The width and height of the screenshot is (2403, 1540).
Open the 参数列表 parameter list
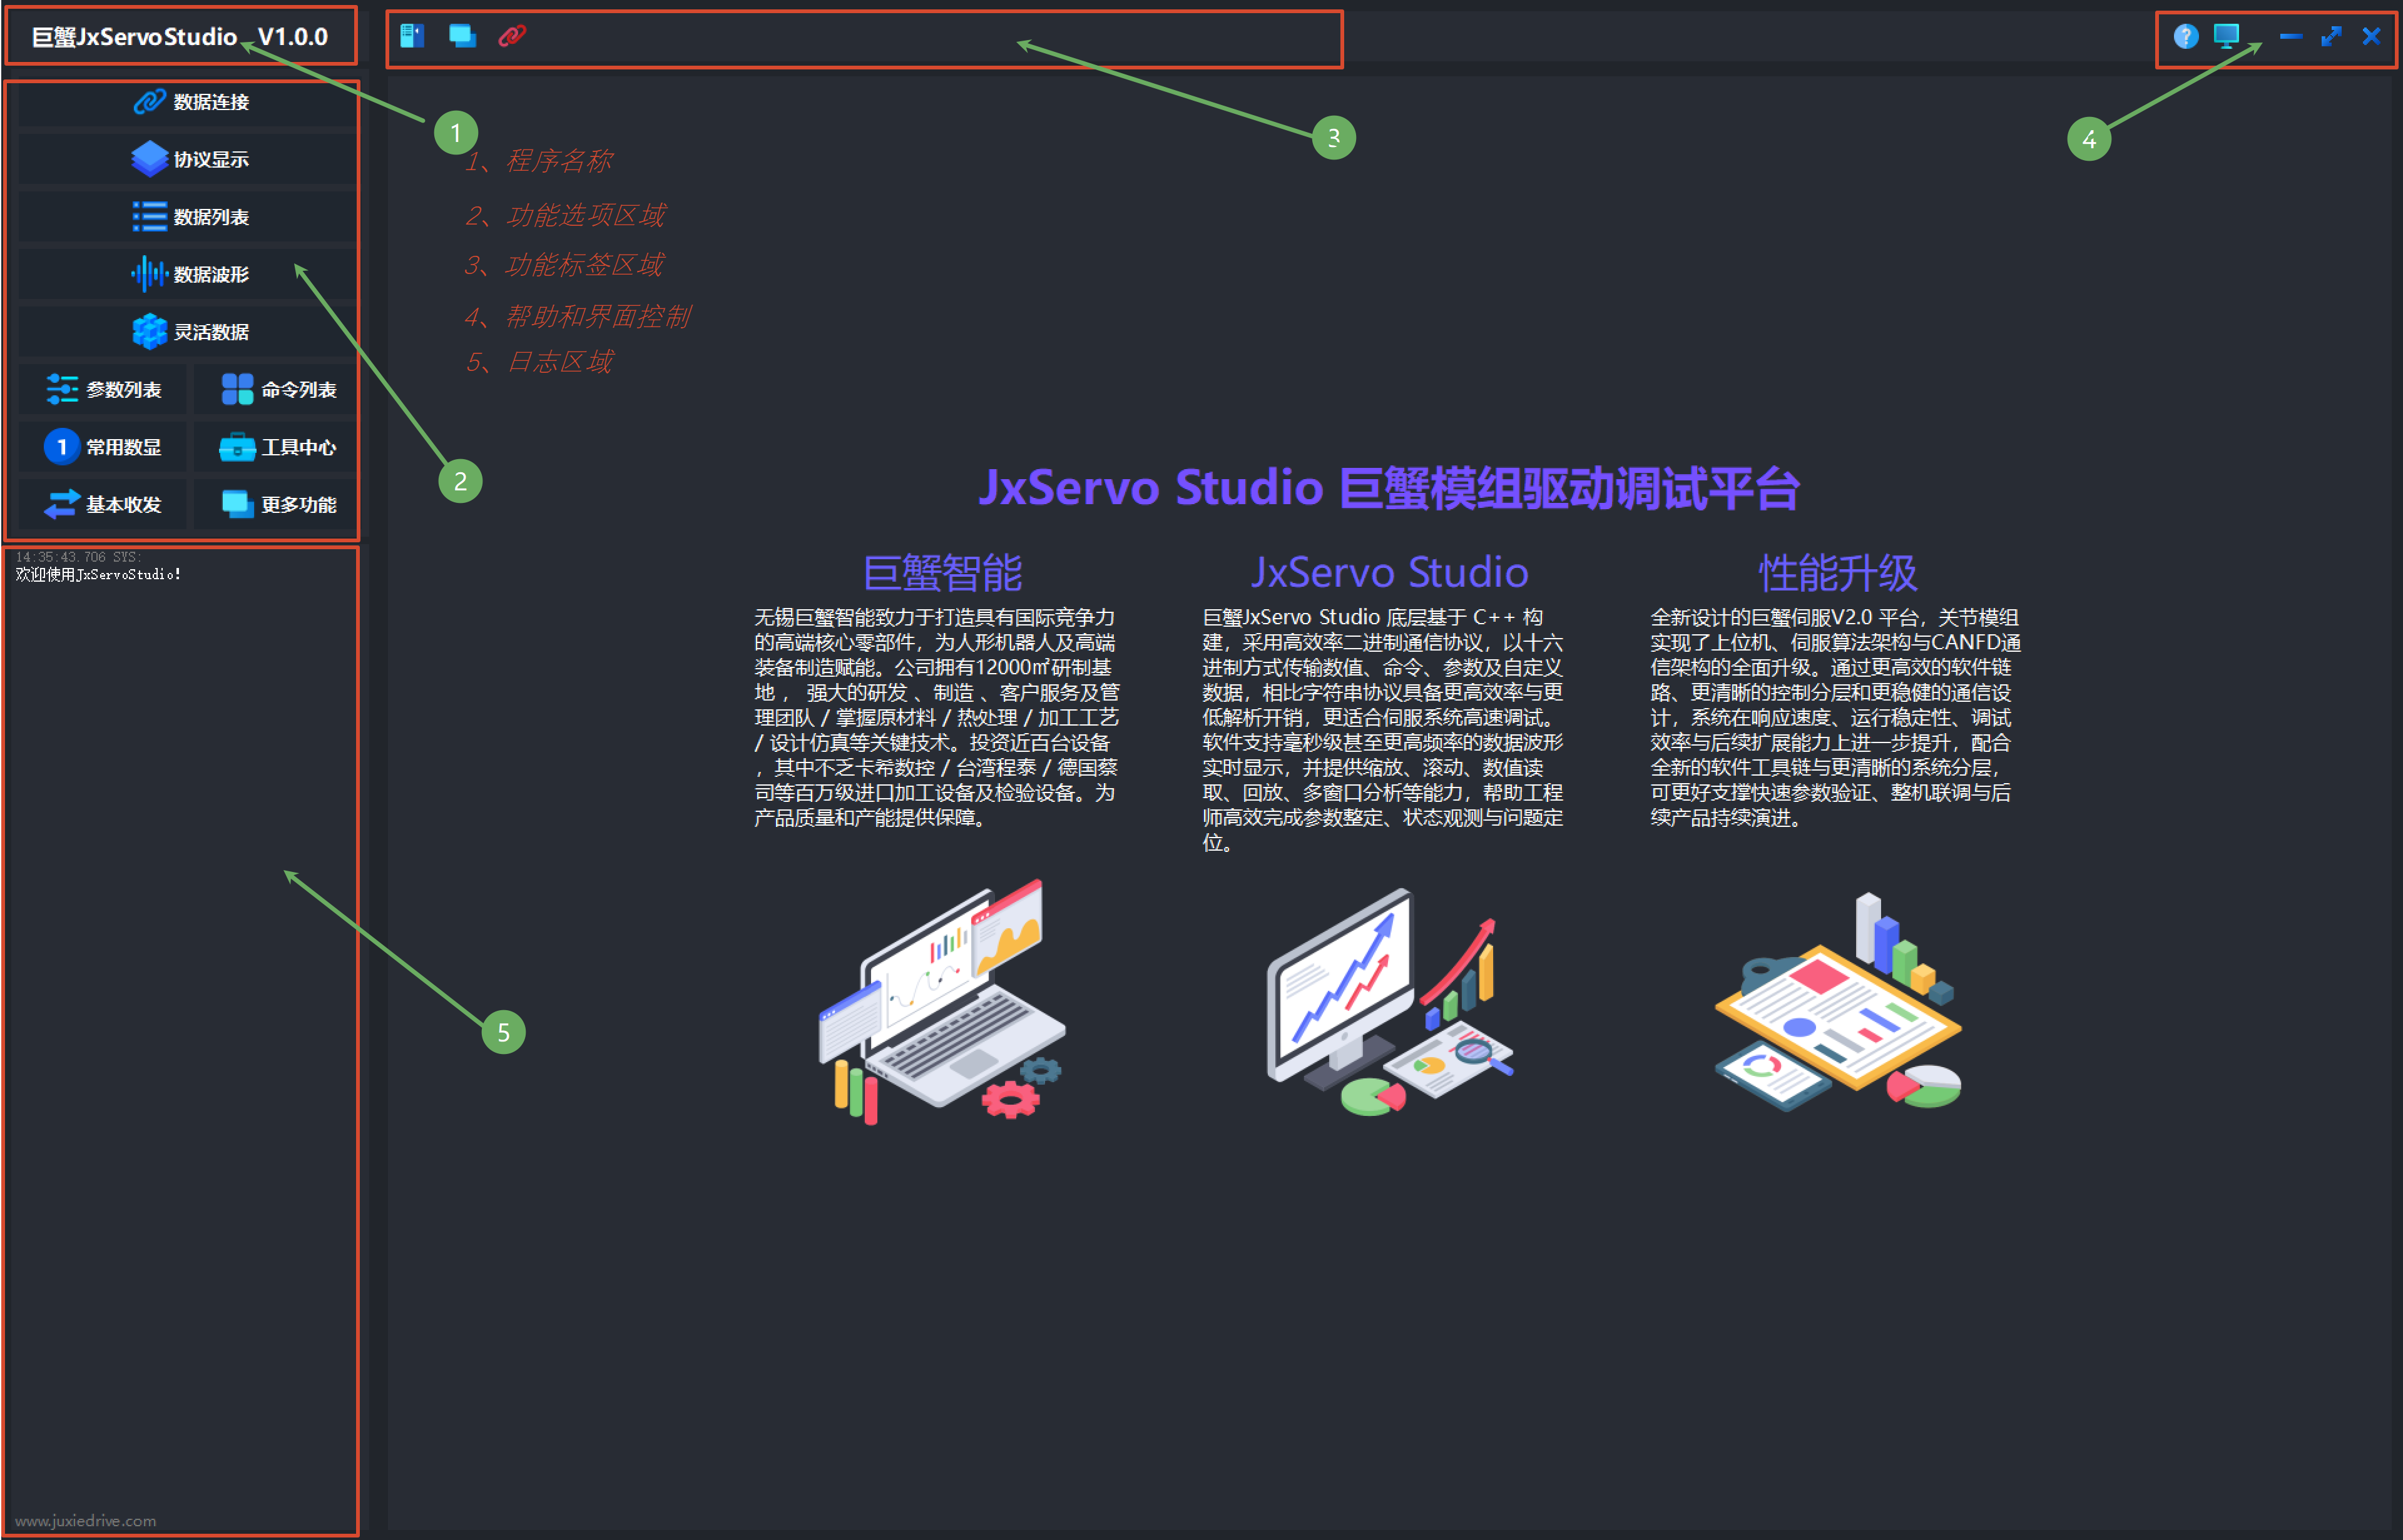pos(103,389)
